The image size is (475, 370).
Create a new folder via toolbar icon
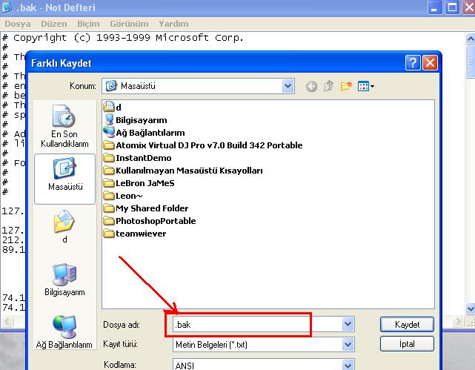tap(345, 86)
